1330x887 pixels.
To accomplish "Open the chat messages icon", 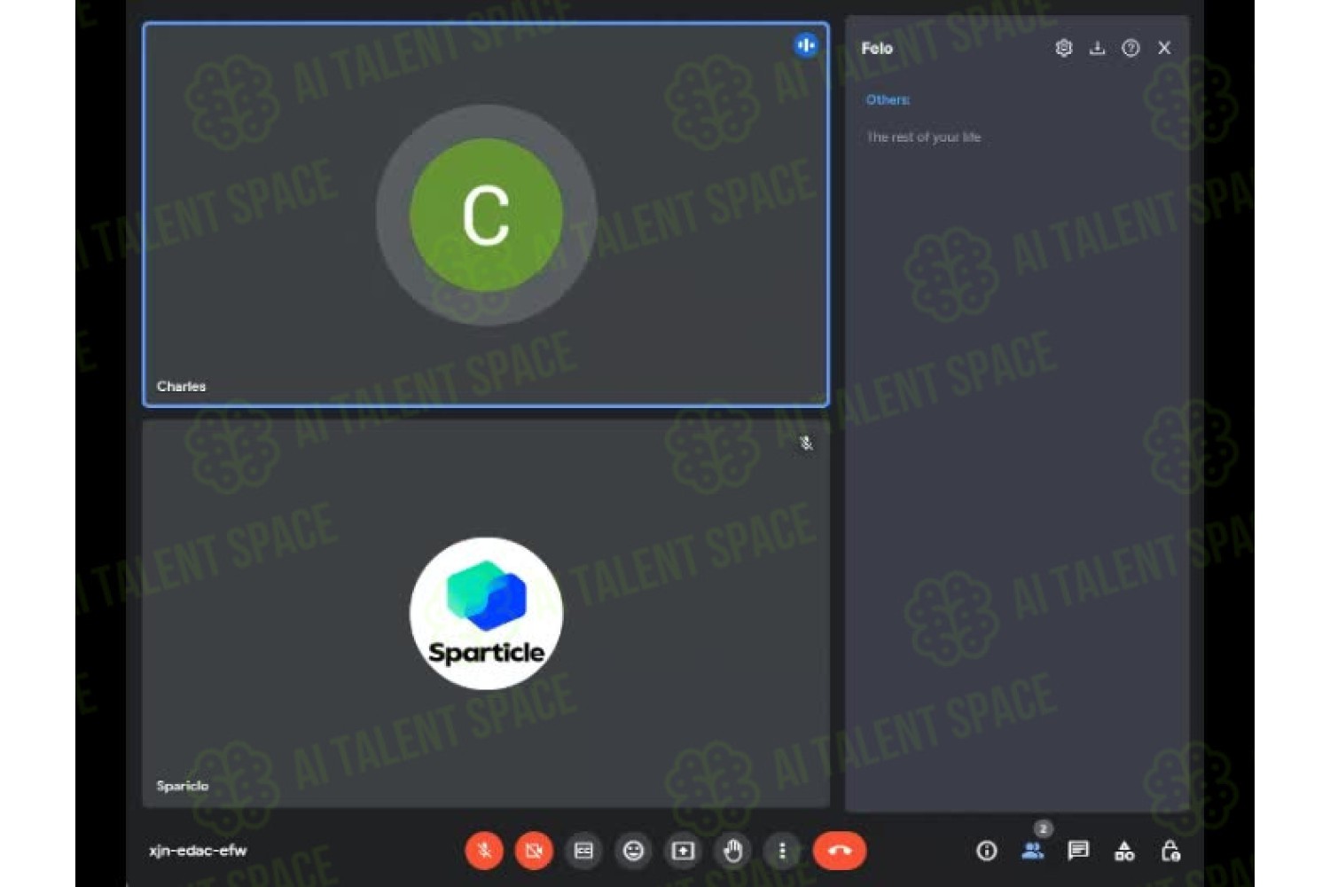I will 1078,852.
